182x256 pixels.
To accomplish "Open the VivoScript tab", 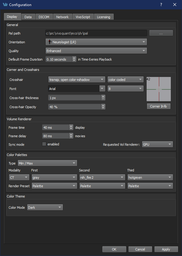I will click(x=83, y=17).
